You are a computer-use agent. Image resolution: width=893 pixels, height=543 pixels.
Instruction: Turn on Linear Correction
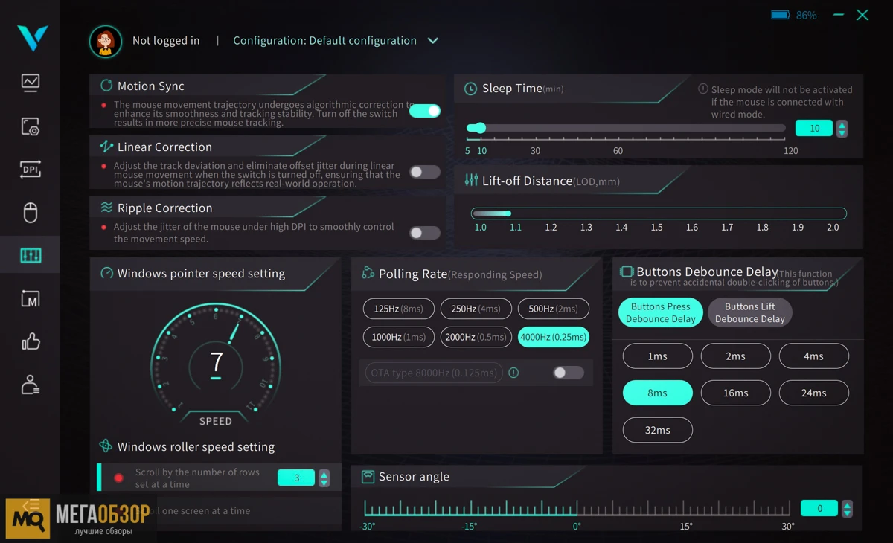(424, 172)
